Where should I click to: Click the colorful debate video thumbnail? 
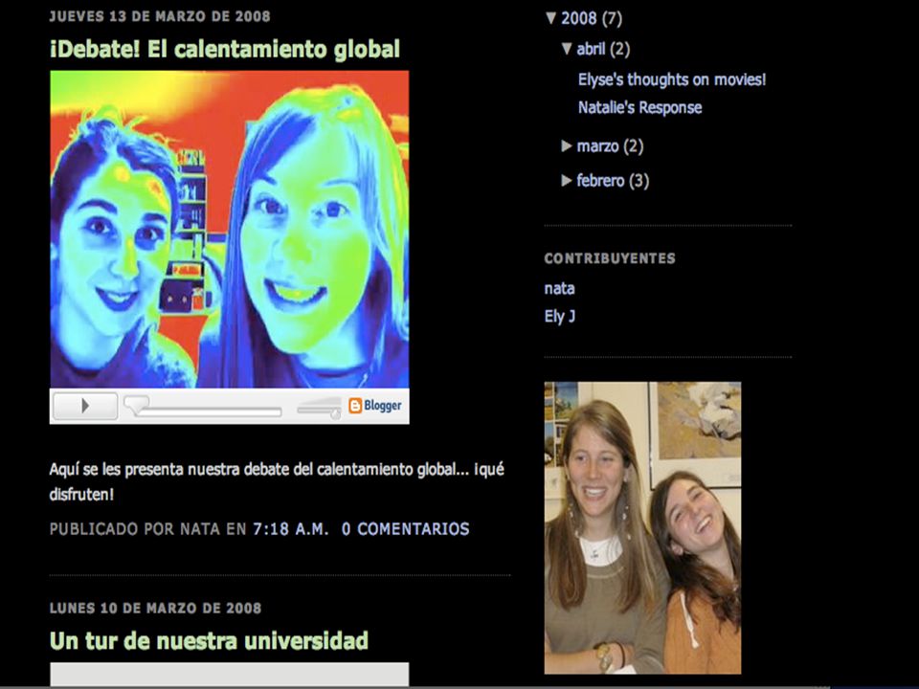point(229,229)
